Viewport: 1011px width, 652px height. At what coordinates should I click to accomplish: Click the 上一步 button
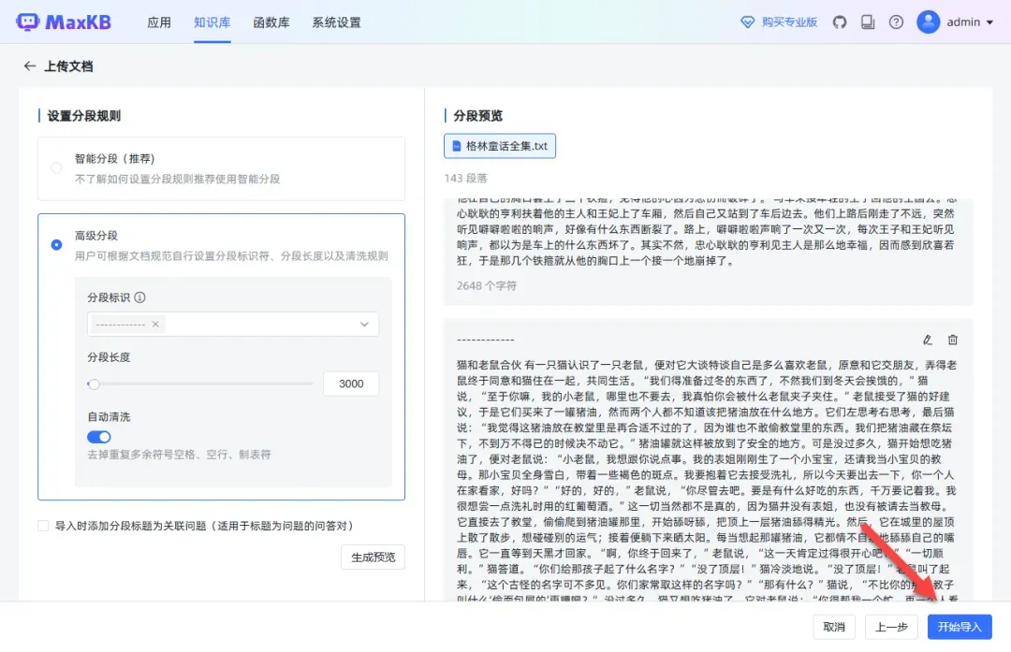tap(891, 627)
